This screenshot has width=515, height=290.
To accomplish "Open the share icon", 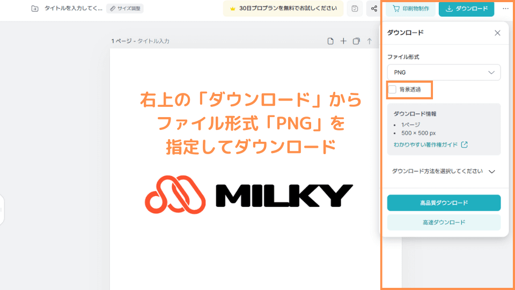I will pos(374,9).
